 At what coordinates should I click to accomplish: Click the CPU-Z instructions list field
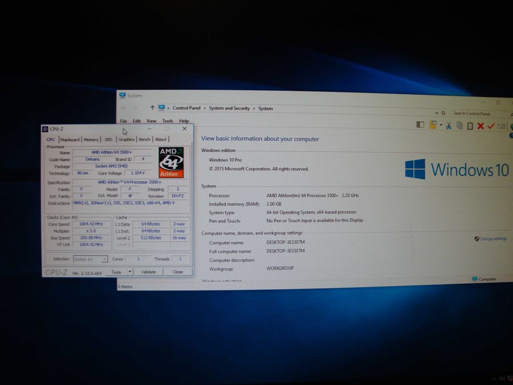(131, 206)
